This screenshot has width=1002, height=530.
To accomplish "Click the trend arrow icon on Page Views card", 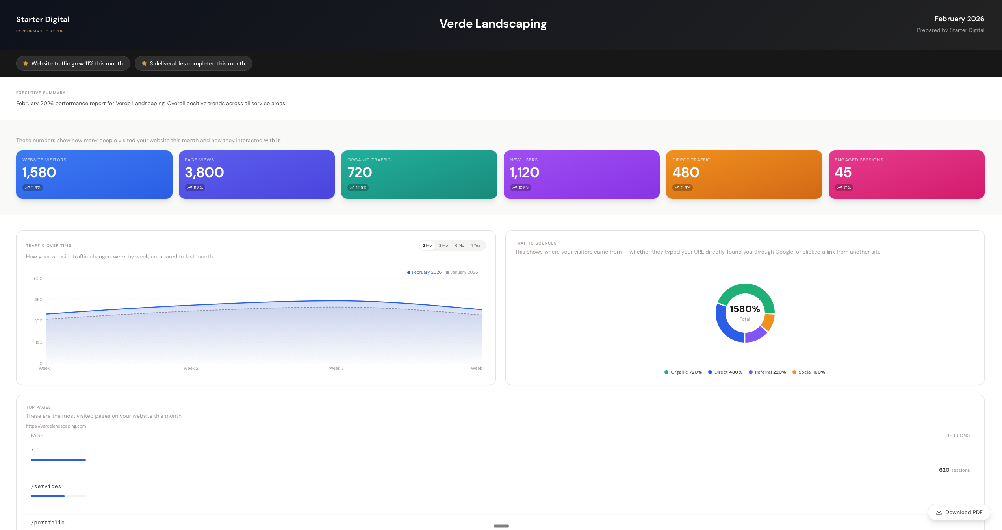I will (190, 188).
